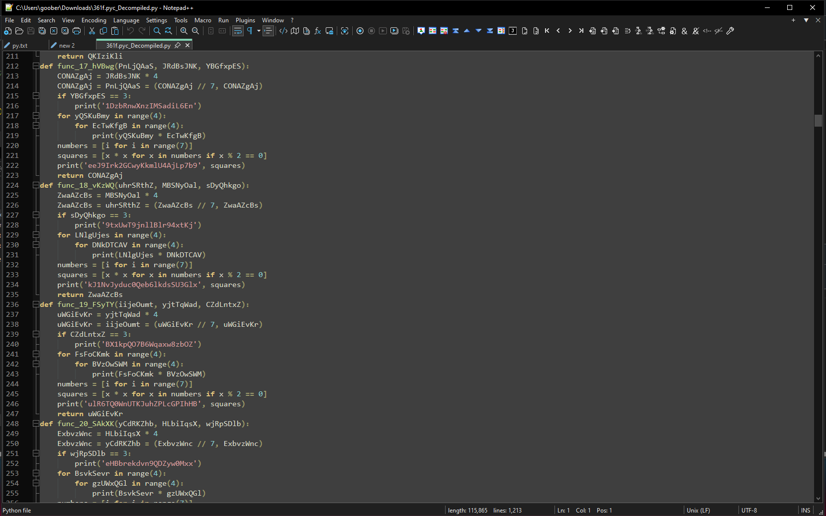Viewport: 826px width, 516px height.
Task: Print the document using Print icon
Action: pos(77,31)
